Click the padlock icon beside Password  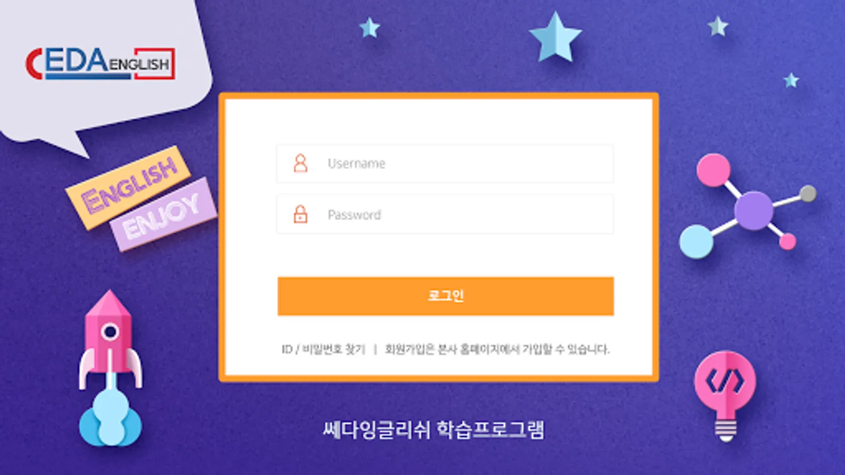[301, 214]
